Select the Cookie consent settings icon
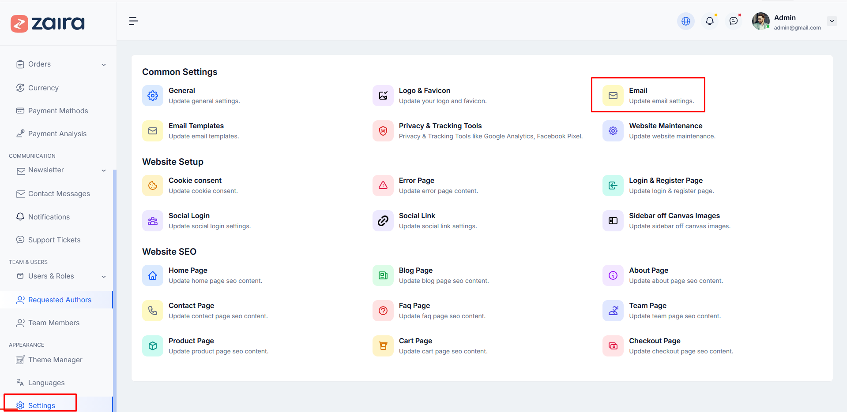Image resolution: width=847 pixels, height=412 pixels. [x=152, y=185]
